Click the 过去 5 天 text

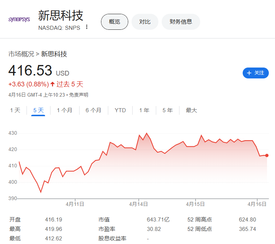click(x=70, y=84)
